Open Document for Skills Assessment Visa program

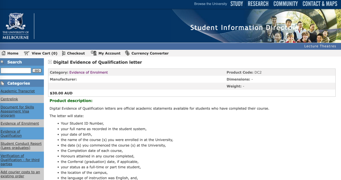click(17, 111)
